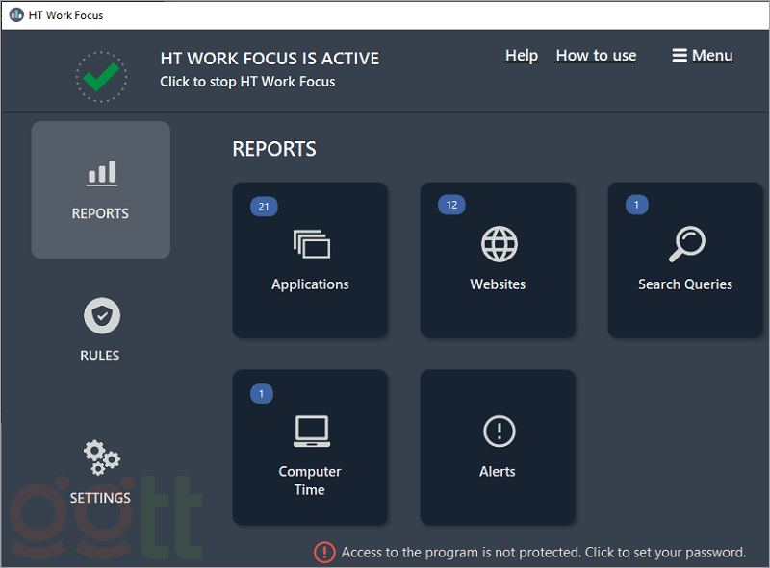770x568 pixels.
Task: Click the count badge on Search Queries
Action: tap(636, 206)
